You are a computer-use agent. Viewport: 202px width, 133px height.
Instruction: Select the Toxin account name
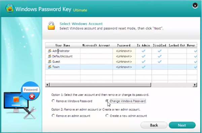56,67
